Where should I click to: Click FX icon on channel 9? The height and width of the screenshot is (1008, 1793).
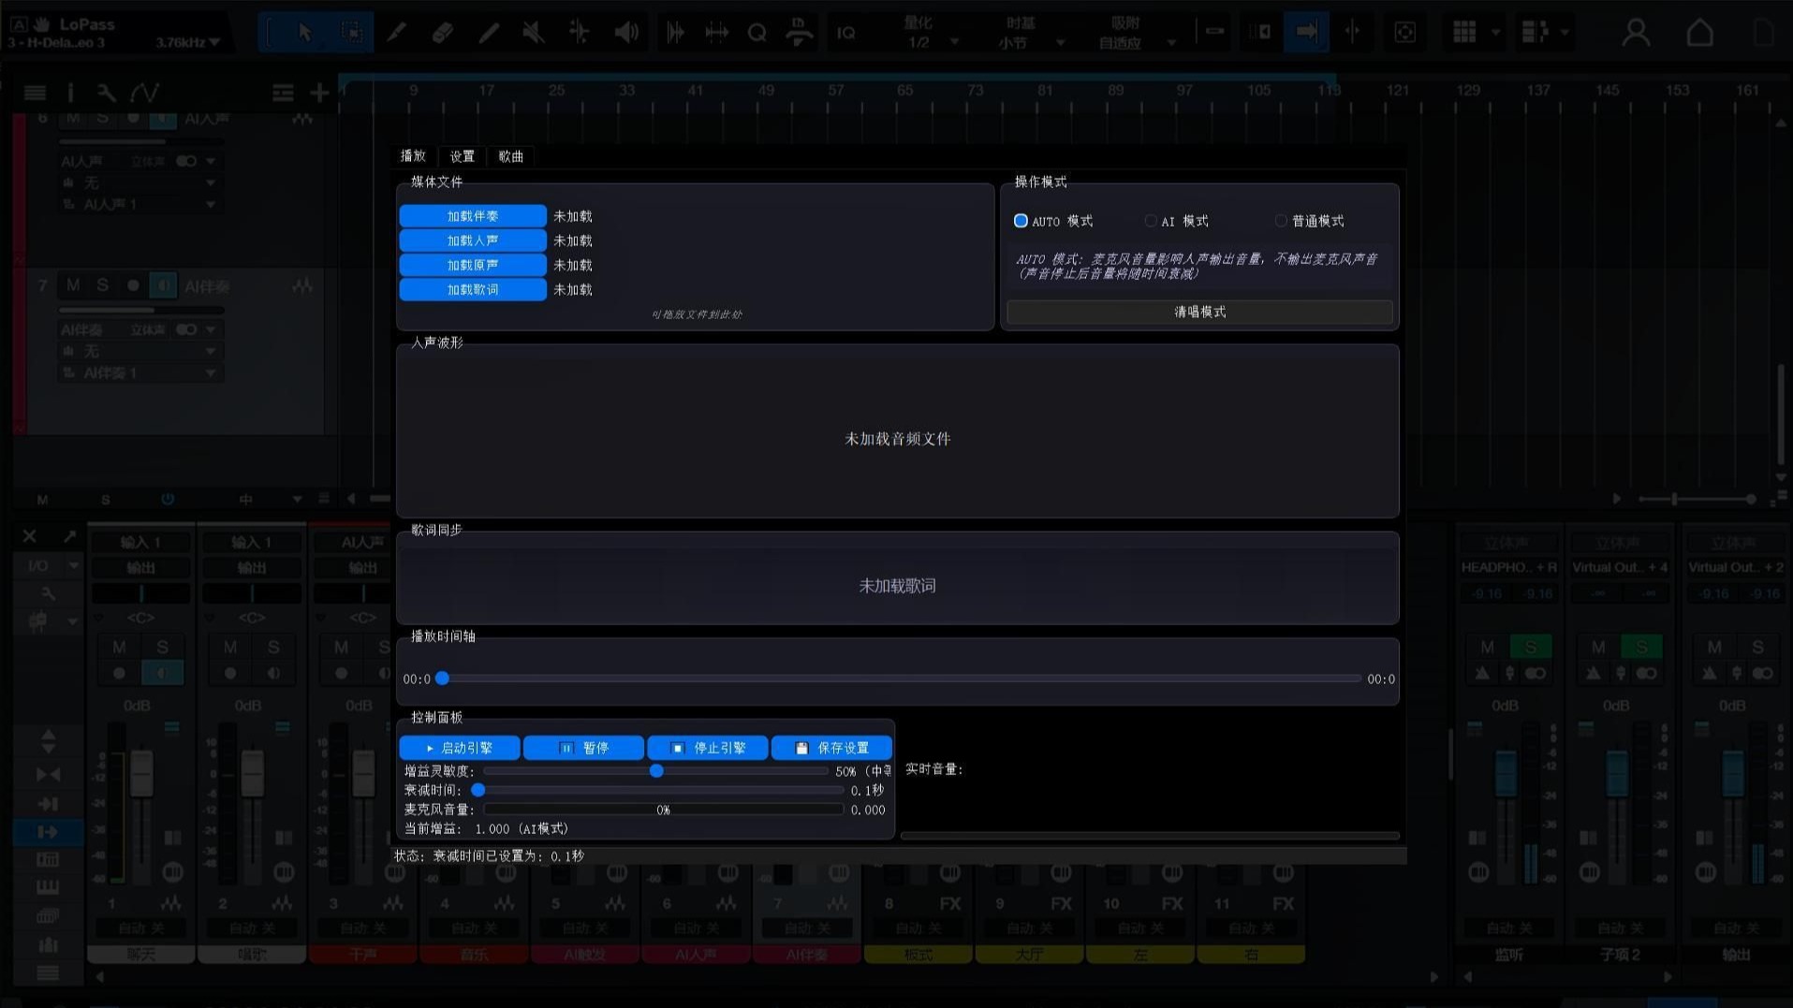(x=1061, y=903)
